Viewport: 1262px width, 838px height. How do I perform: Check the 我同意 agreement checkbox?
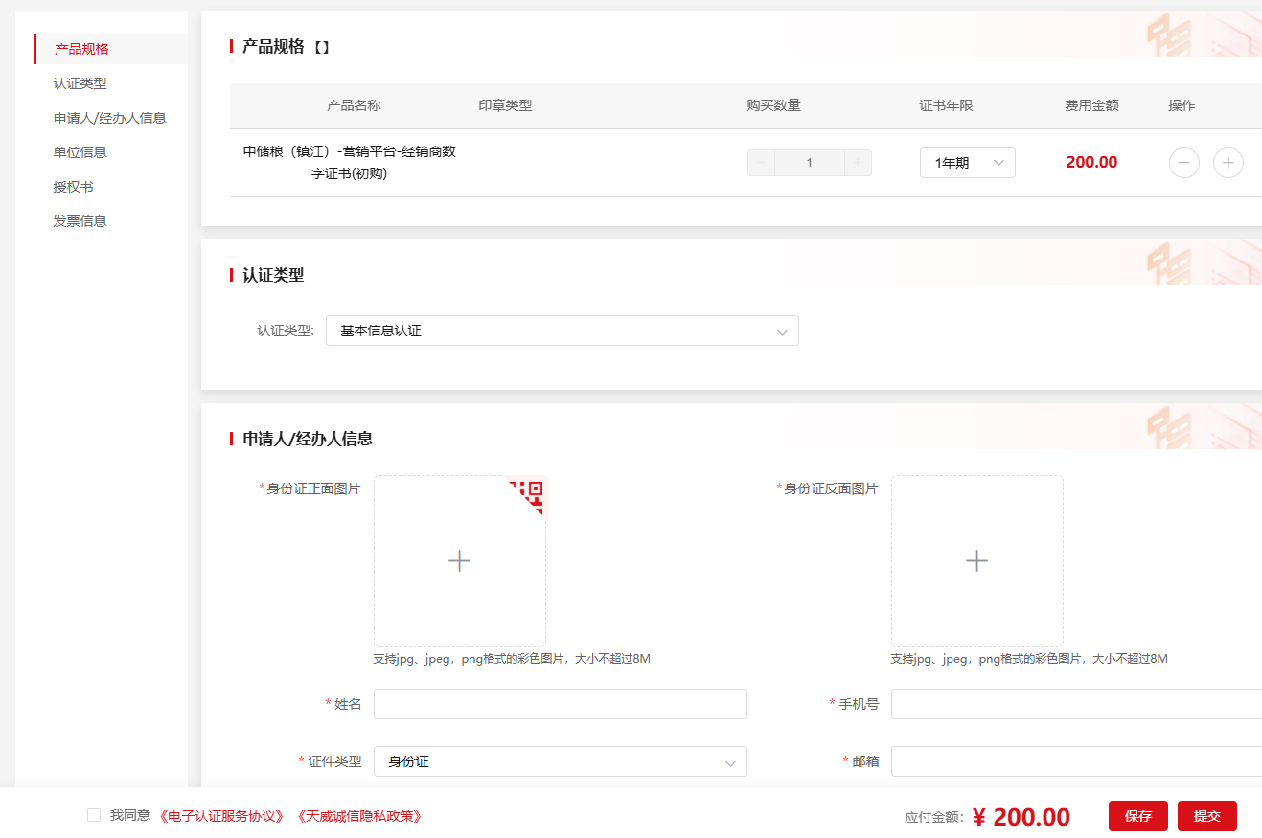click(94, 815)
